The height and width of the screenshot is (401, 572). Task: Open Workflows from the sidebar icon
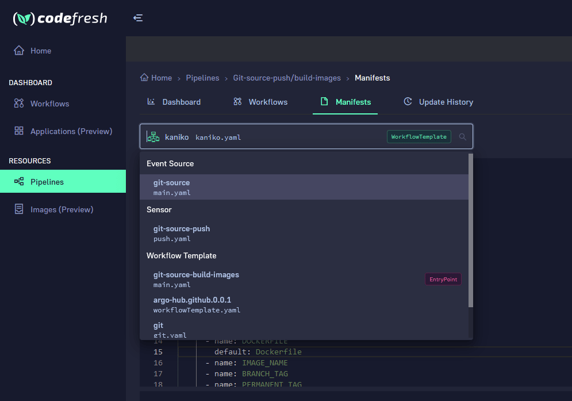coord(19,104)
